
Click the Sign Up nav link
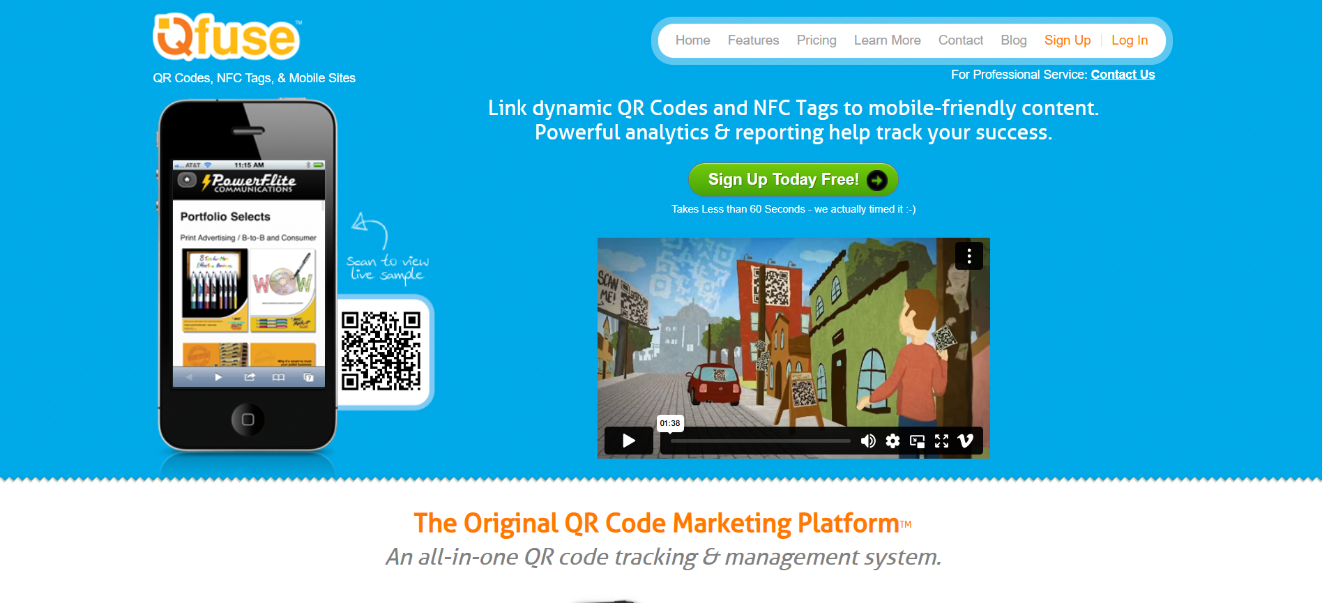pyautogui.click(x=1068, y=40)
